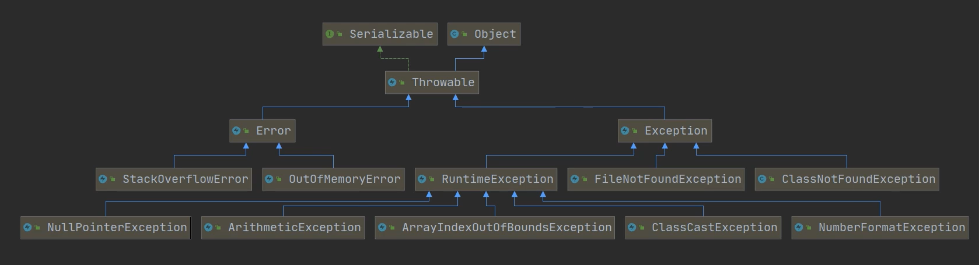Click the class icon on NumberFormatException
The image size is (979, 265).
[799, 227]
